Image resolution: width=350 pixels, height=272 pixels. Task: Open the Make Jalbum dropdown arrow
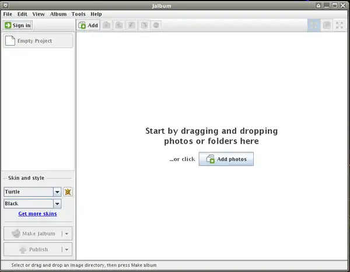[68, 233]
